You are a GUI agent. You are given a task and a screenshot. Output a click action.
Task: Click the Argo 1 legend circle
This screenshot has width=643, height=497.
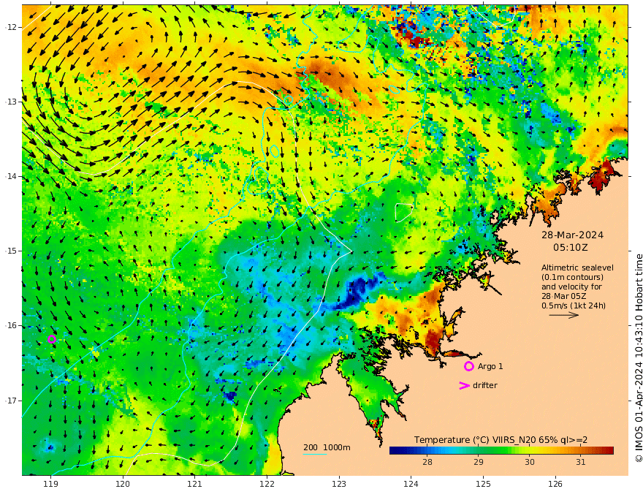[x=468, y=366]
